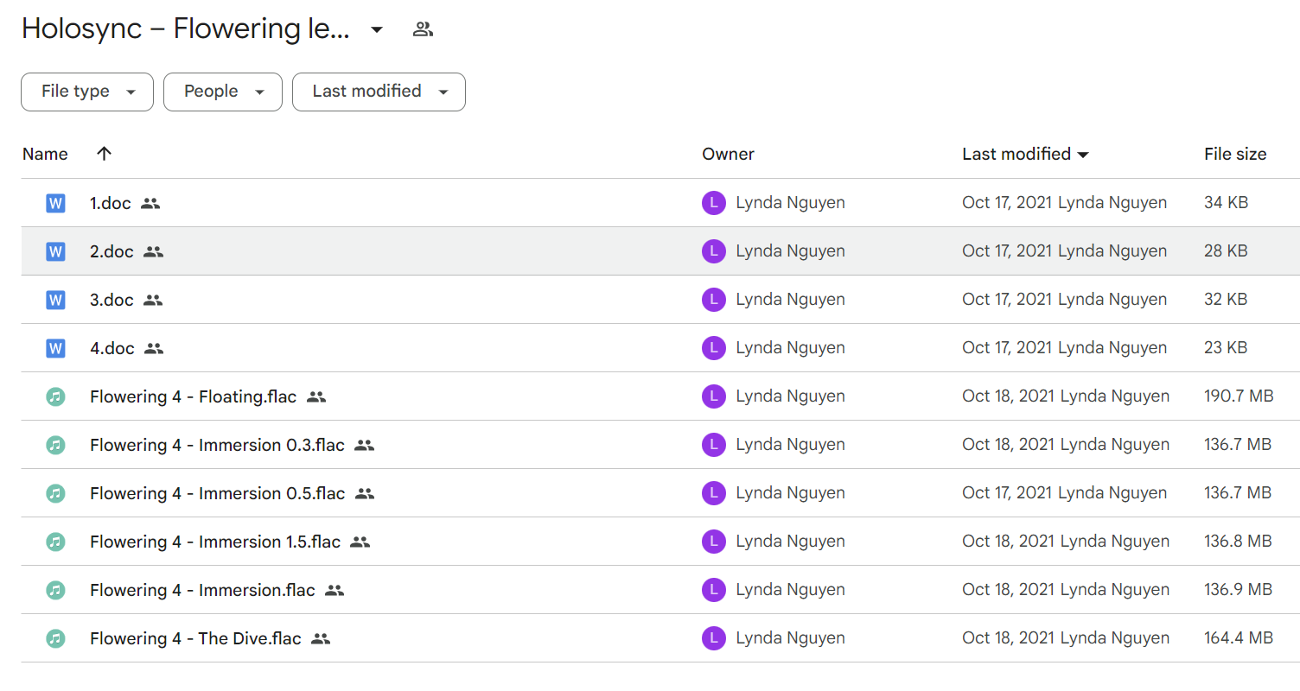Viewport: 1300px width, 691px height.
Task: Open the People filter dropdown
Action: (223, 92)
